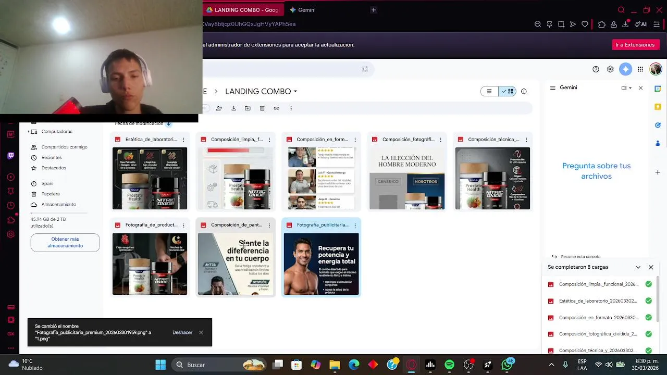Open Gemini panel hamburger menu
The height and width of the screenshot is (375, 667).
[x=552, y=88]
